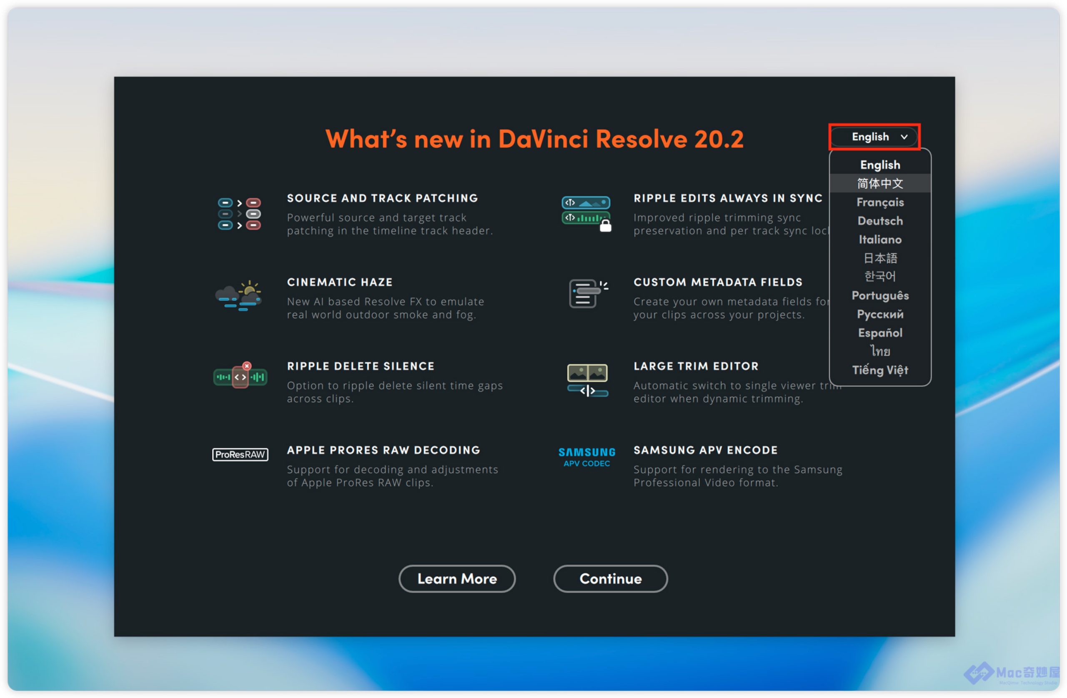
Task: Click the Samsung APV Codec logo
Action: point(586,456)
